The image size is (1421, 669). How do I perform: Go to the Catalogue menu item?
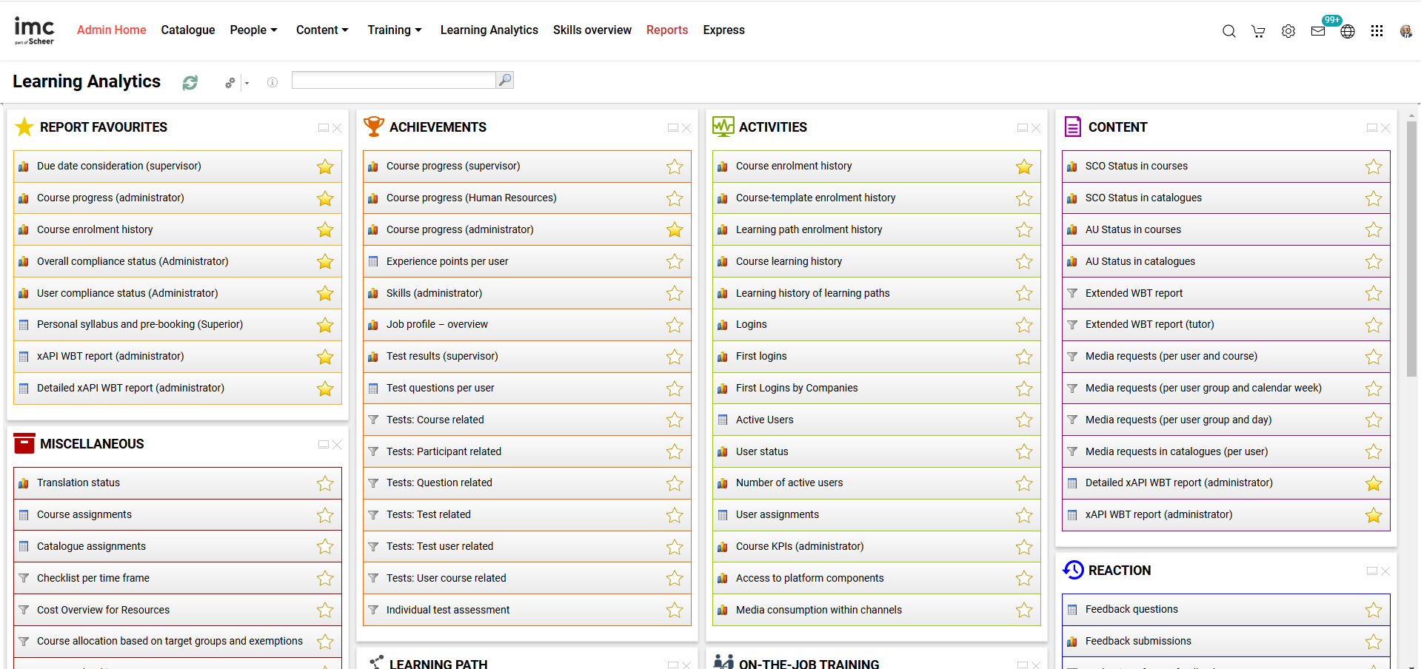[x=188, y=30]
